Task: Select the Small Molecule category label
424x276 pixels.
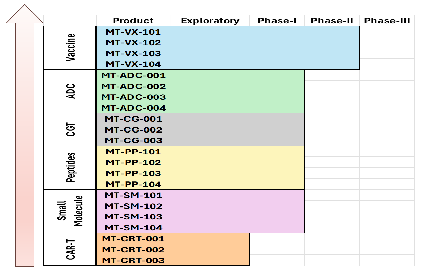Action: pos(70,211)
